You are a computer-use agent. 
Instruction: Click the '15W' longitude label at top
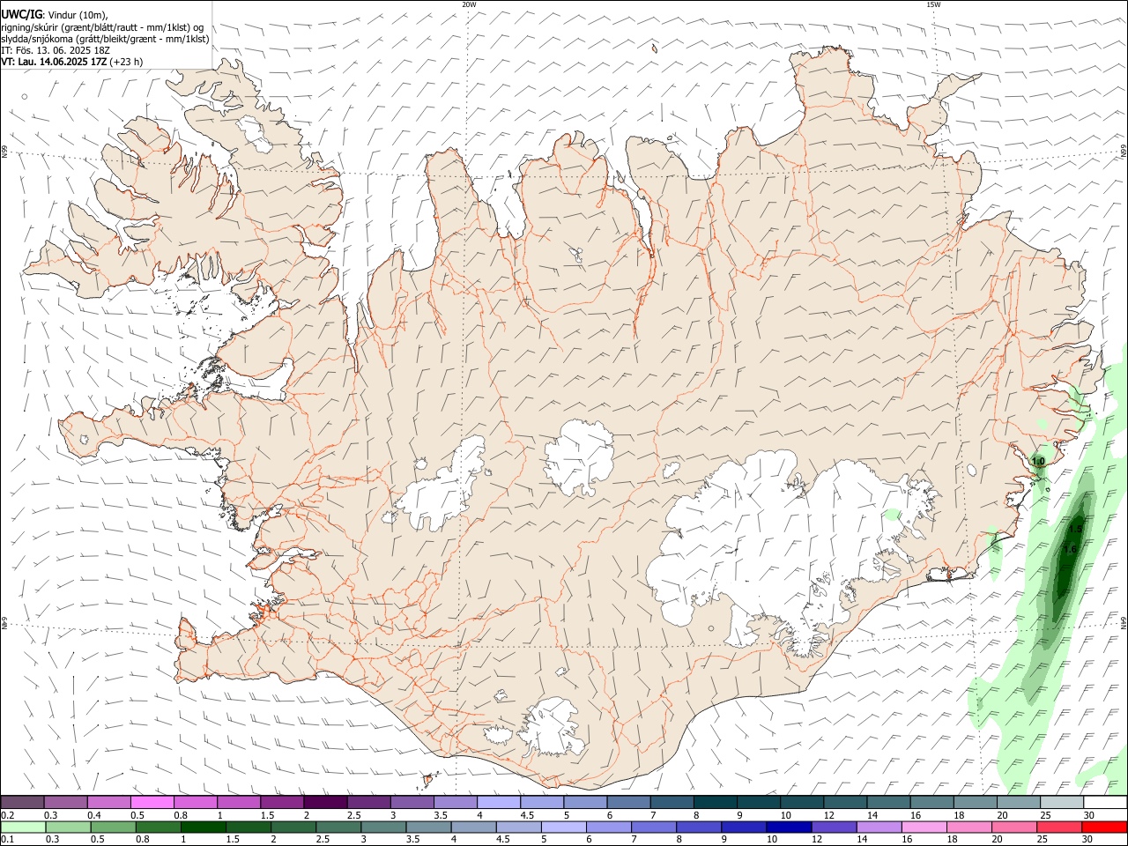pos(933,4)
